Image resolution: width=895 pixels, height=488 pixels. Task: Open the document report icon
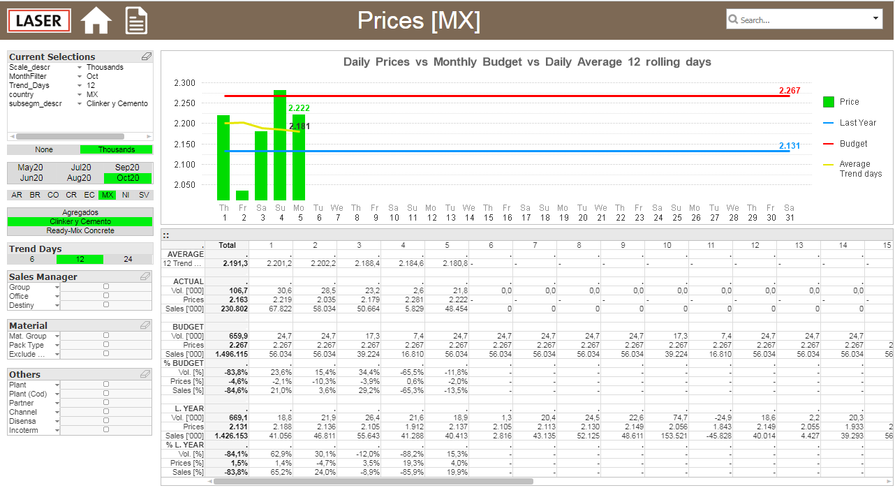(136, 20)
